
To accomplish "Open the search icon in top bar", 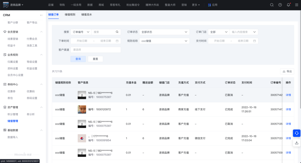I will (272, 5).
